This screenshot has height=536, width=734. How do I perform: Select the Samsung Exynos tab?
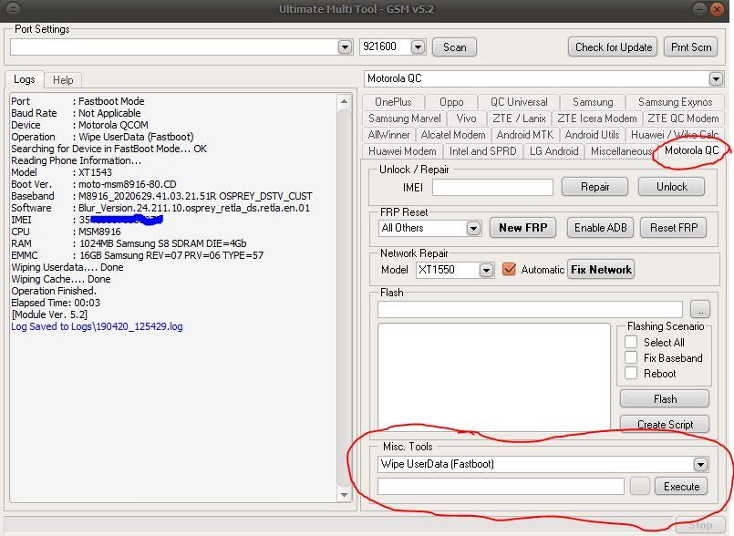click(675, 102)
